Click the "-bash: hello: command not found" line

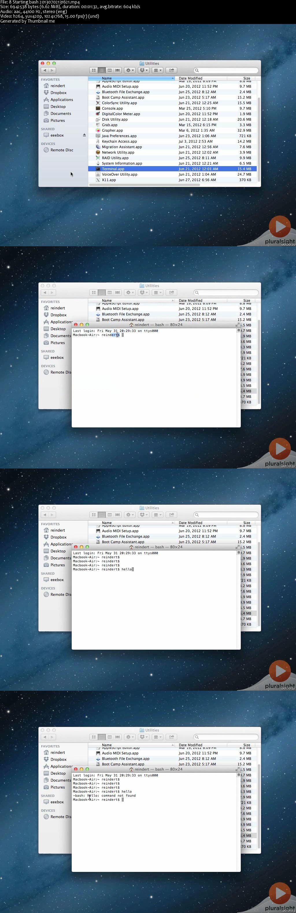104,796
